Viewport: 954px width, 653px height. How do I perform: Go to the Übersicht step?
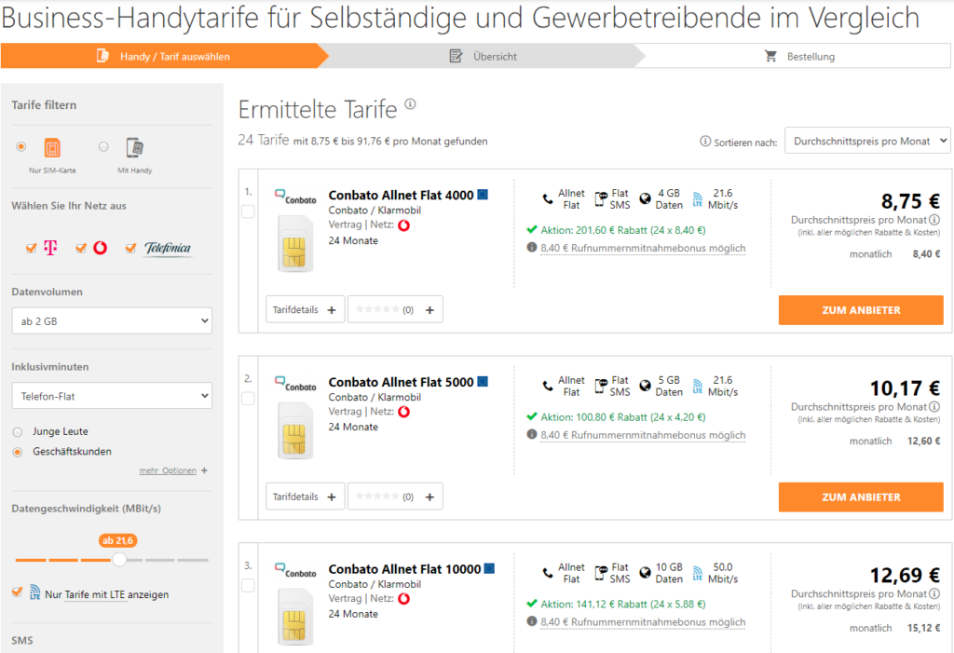point(484,56)
